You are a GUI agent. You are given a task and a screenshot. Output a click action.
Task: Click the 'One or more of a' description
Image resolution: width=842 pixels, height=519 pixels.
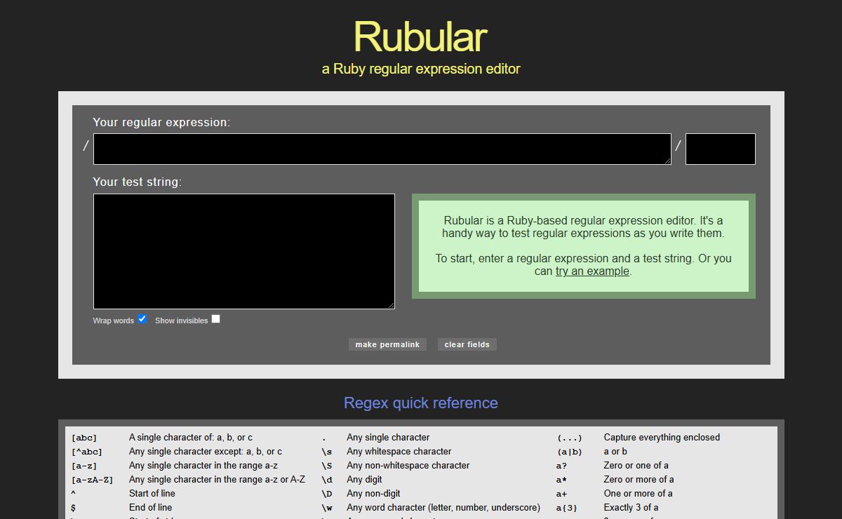pos(638,494)
